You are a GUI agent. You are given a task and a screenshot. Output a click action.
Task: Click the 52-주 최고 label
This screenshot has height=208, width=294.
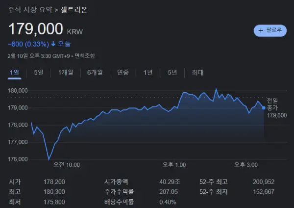tap(214, 182)
